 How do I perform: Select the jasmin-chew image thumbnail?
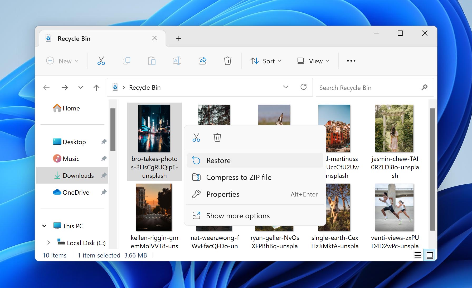(394, 128)
